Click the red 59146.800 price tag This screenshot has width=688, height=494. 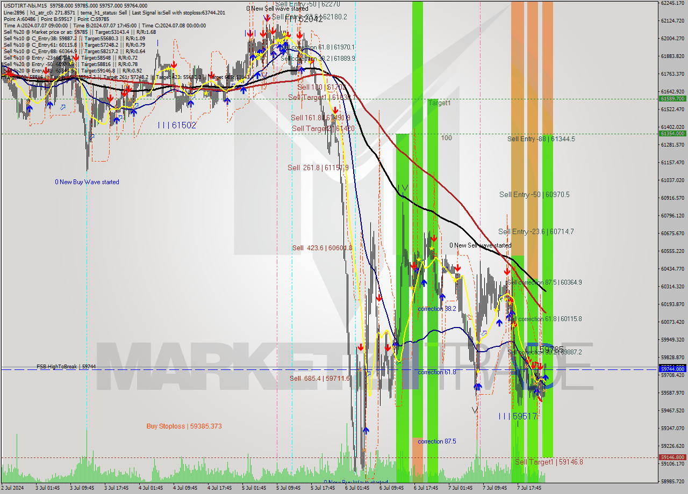tap(672, 457)
